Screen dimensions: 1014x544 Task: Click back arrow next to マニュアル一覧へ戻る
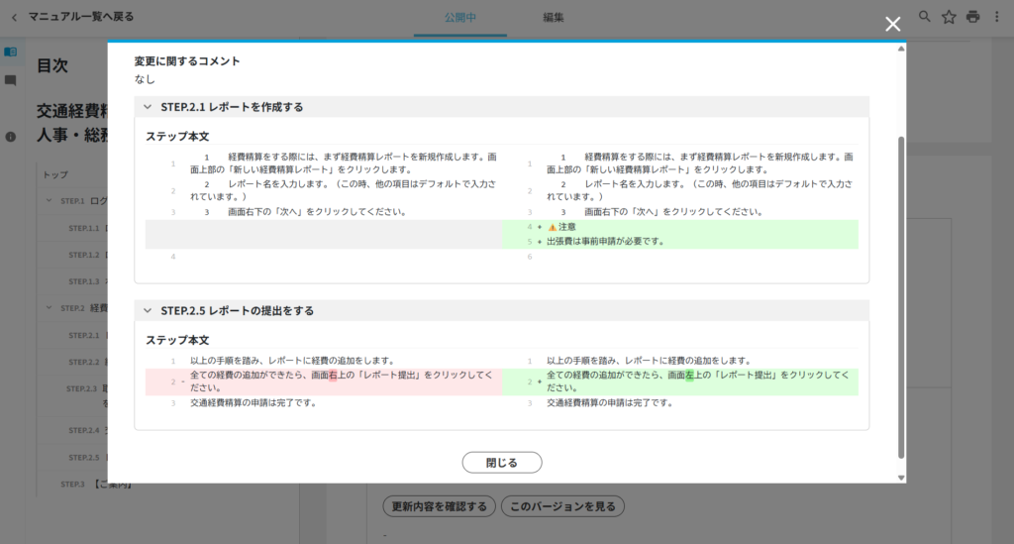pos(14,17)
